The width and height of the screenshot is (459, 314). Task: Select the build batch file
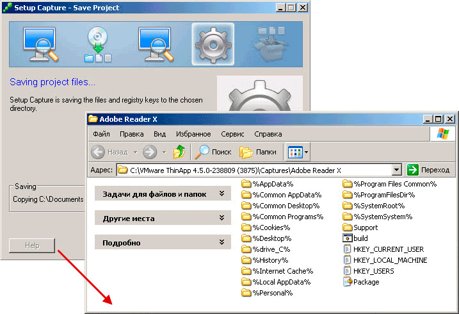[x=355, y=238]
